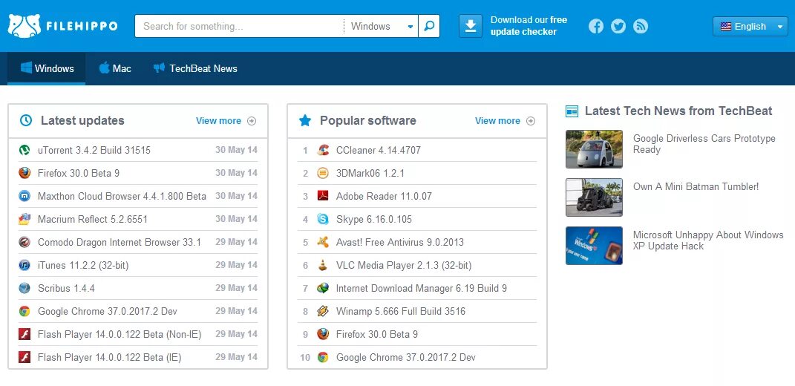Select the Windows tab
795x386 pixels.
pos(47,68)
